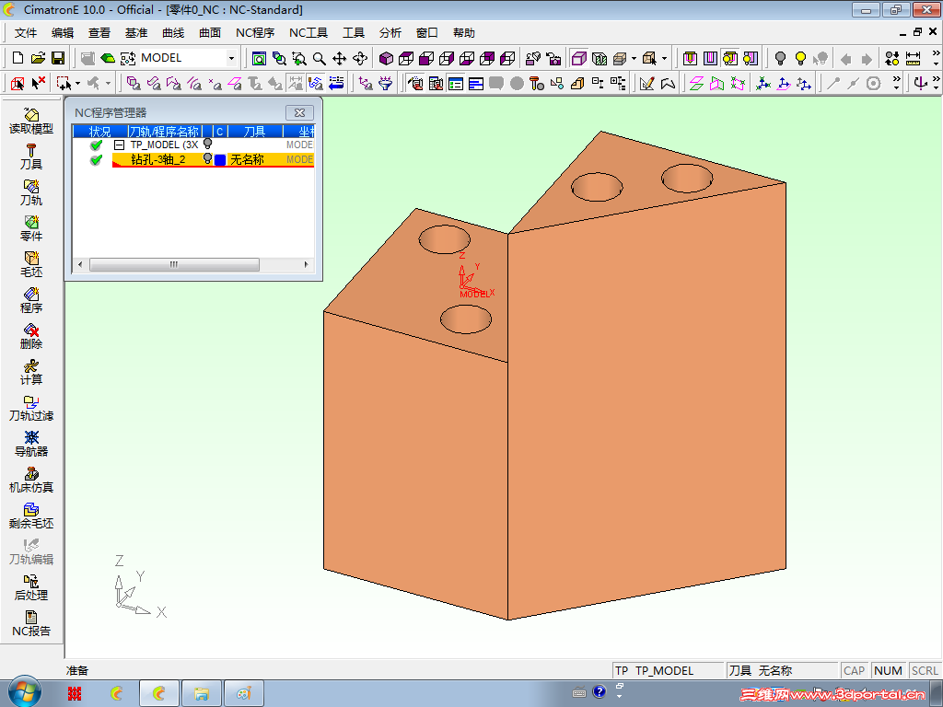
Task: Open the Windows Start button
Action: (23, 692)
